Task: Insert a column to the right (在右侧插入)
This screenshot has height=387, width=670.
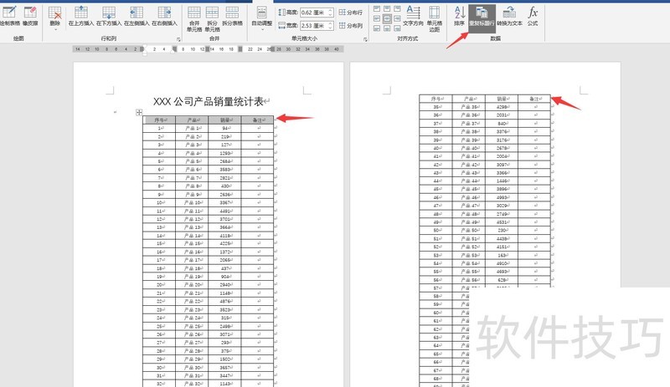Action: click(x=164, y=16)
